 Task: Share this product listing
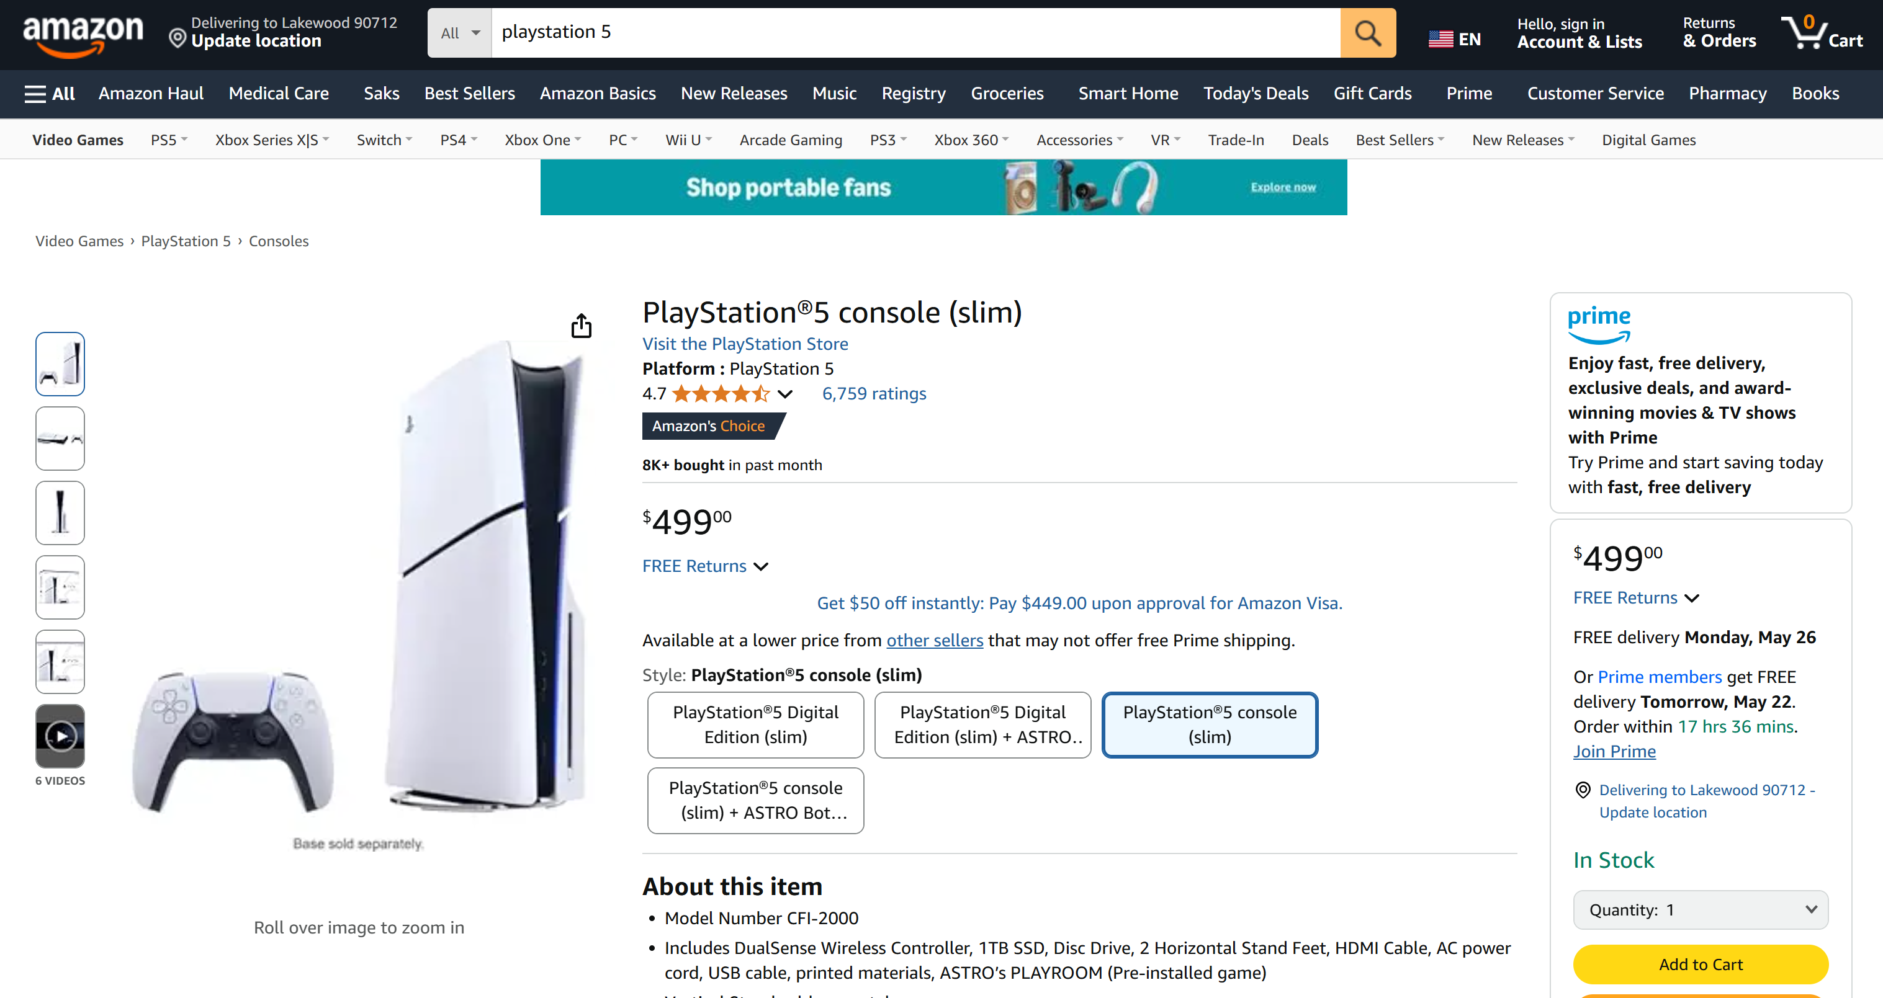pos(581,325)
